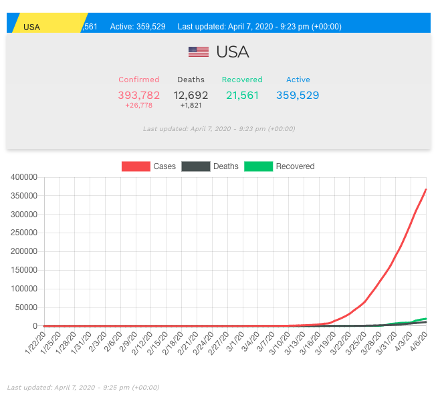Click the 150000 y-axis label
The height and width of the screenshot is (397, 442).
[x=24, y=270]
